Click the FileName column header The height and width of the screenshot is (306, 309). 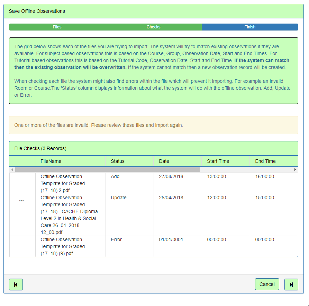pyautogui.click(x=70, y=161)
